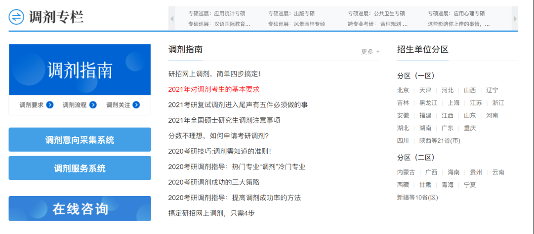Click arrow icon next to 调剂要求
534x234 pixels.
50,105
